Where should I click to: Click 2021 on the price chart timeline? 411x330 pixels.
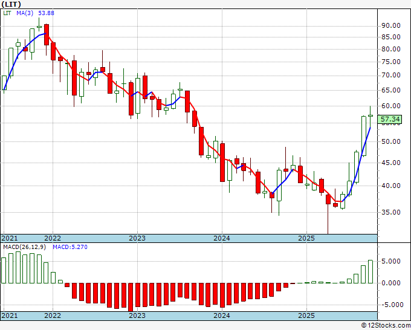click(x=10, y=238)
